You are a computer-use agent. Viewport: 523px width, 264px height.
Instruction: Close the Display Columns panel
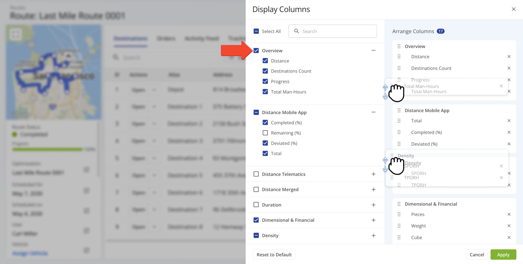point(514,9)
